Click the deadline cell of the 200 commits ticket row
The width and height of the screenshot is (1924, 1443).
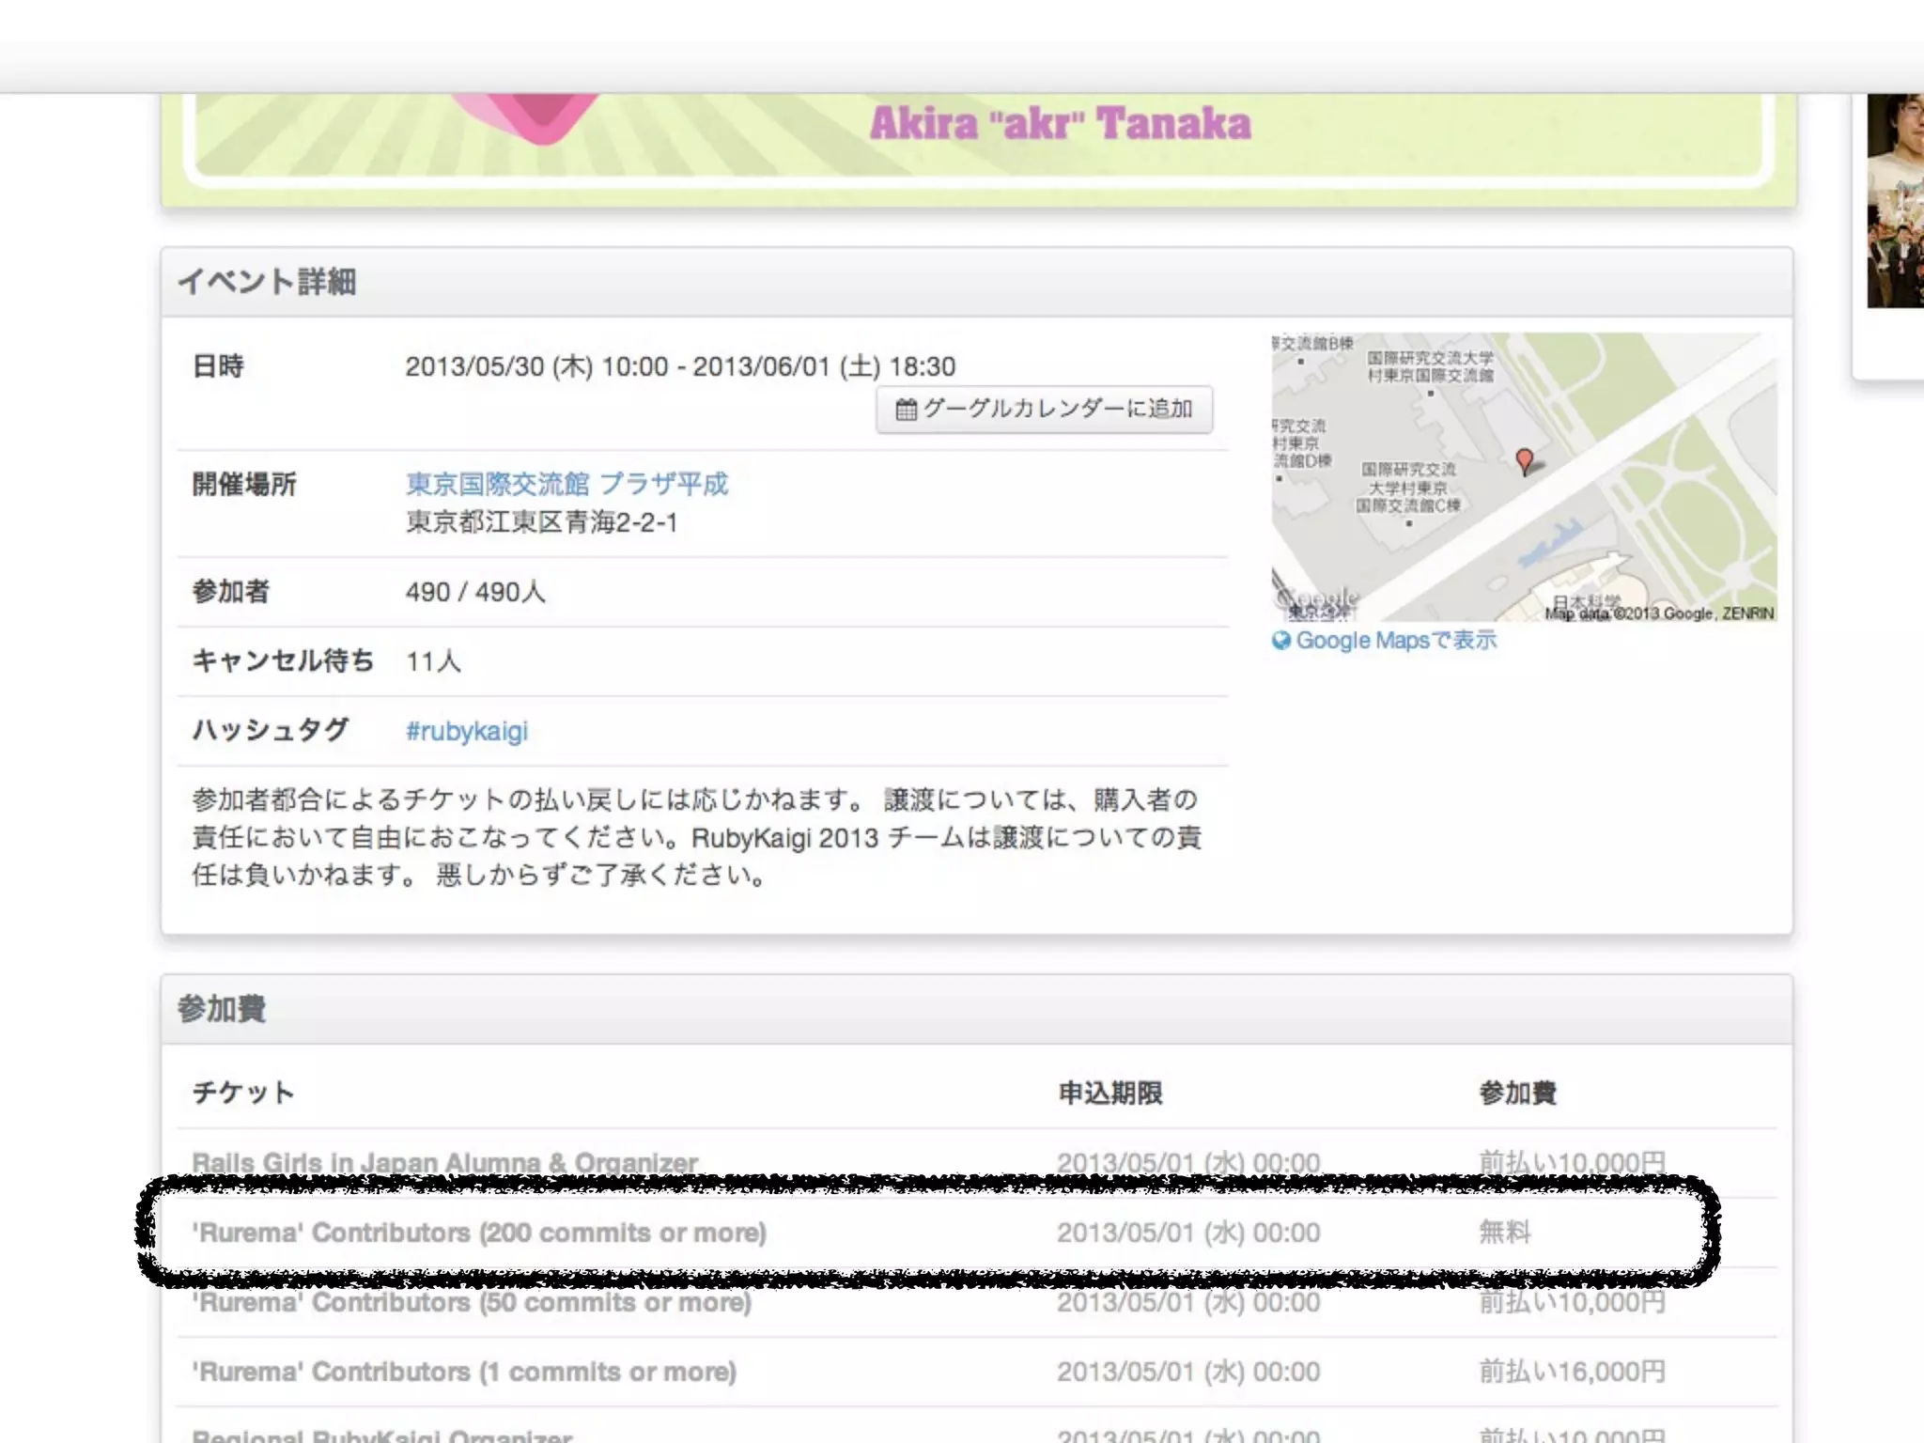[x=1188, y=1233]
